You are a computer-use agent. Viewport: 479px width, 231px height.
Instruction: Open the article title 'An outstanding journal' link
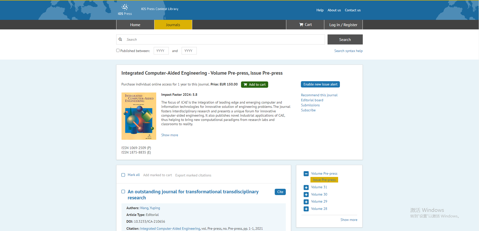pos(193,195)
